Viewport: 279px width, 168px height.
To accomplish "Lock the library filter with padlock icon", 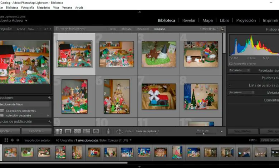I will [222, 29].
